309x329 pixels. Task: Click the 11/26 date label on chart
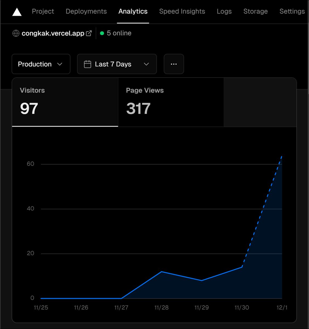(x=81, y=307)
